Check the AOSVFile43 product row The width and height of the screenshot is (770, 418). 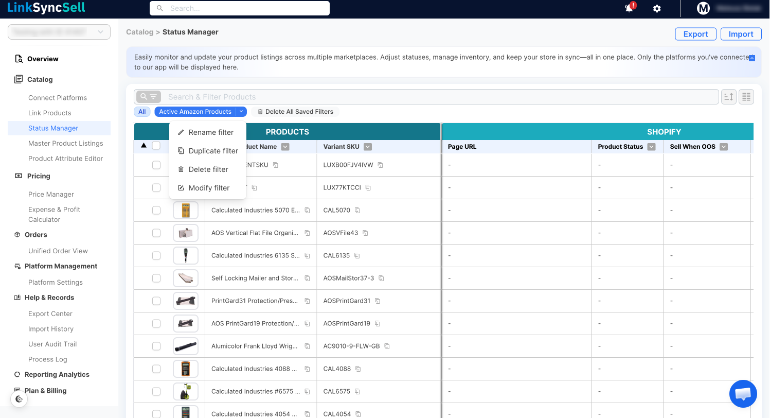(156, 233)
